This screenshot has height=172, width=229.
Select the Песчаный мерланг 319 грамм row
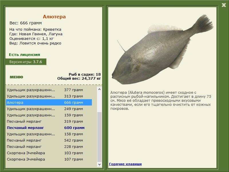click(49, 121)
